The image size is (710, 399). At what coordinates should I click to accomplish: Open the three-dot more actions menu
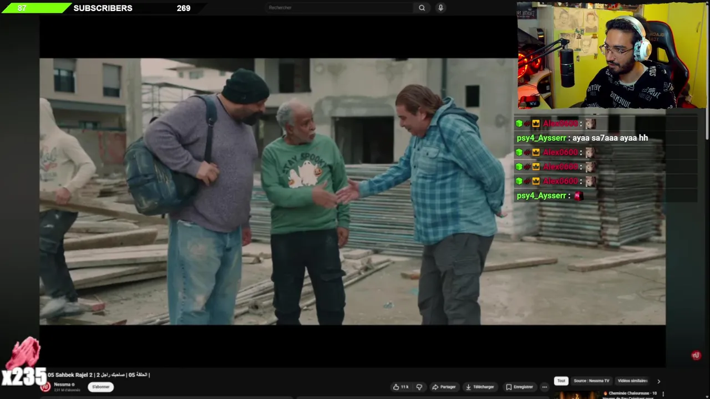545,387
